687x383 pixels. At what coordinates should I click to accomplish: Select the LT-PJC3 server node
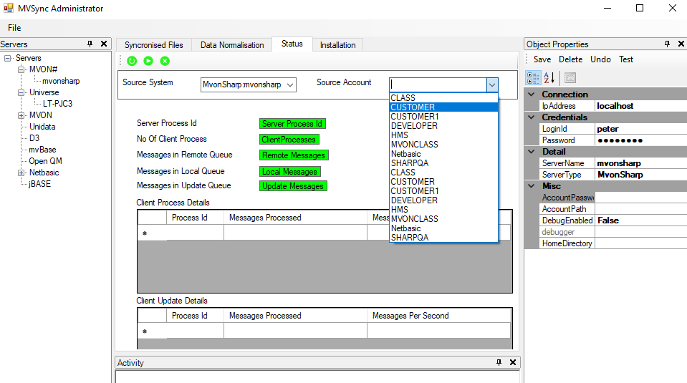pyautogui.click(x=57, y=104)
